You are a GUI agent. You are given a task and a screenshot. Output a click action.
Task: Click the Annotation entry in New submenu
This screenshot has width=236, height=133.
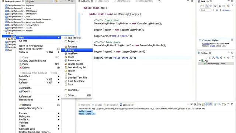pyautogui.click(x=77, y=60)
